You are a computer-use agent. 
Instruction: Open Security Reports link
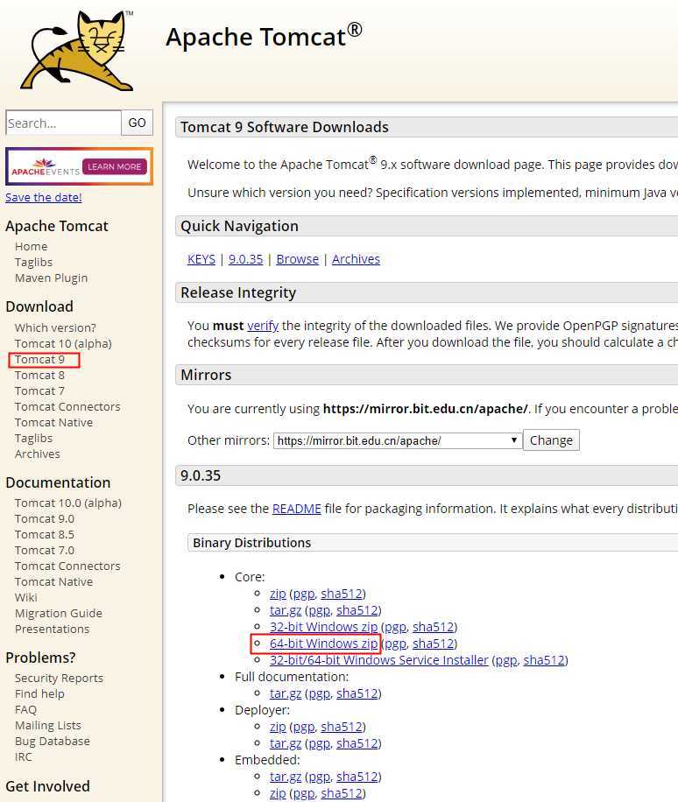tap(59, 679)
